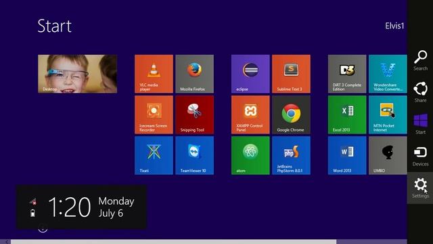Click the Start charm Windows logo
The height and width of the screenshot is (244, 433).
(420, 121)
